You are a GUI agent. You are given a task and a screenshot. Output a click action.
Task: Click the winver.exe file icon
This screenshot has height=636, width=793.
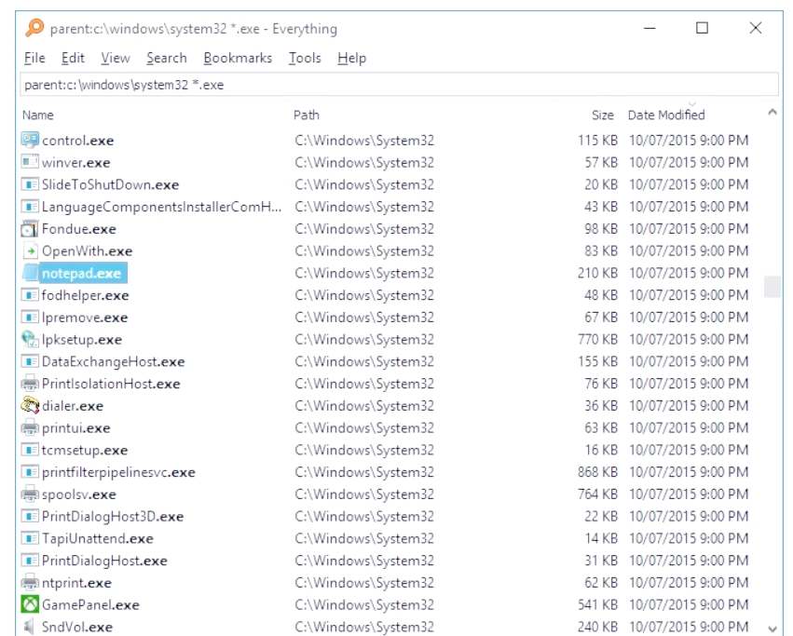[x=30, y=162]
